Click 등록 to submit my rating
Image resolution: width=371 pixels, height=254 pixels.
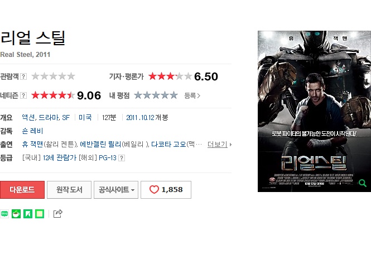coord(192,95)
